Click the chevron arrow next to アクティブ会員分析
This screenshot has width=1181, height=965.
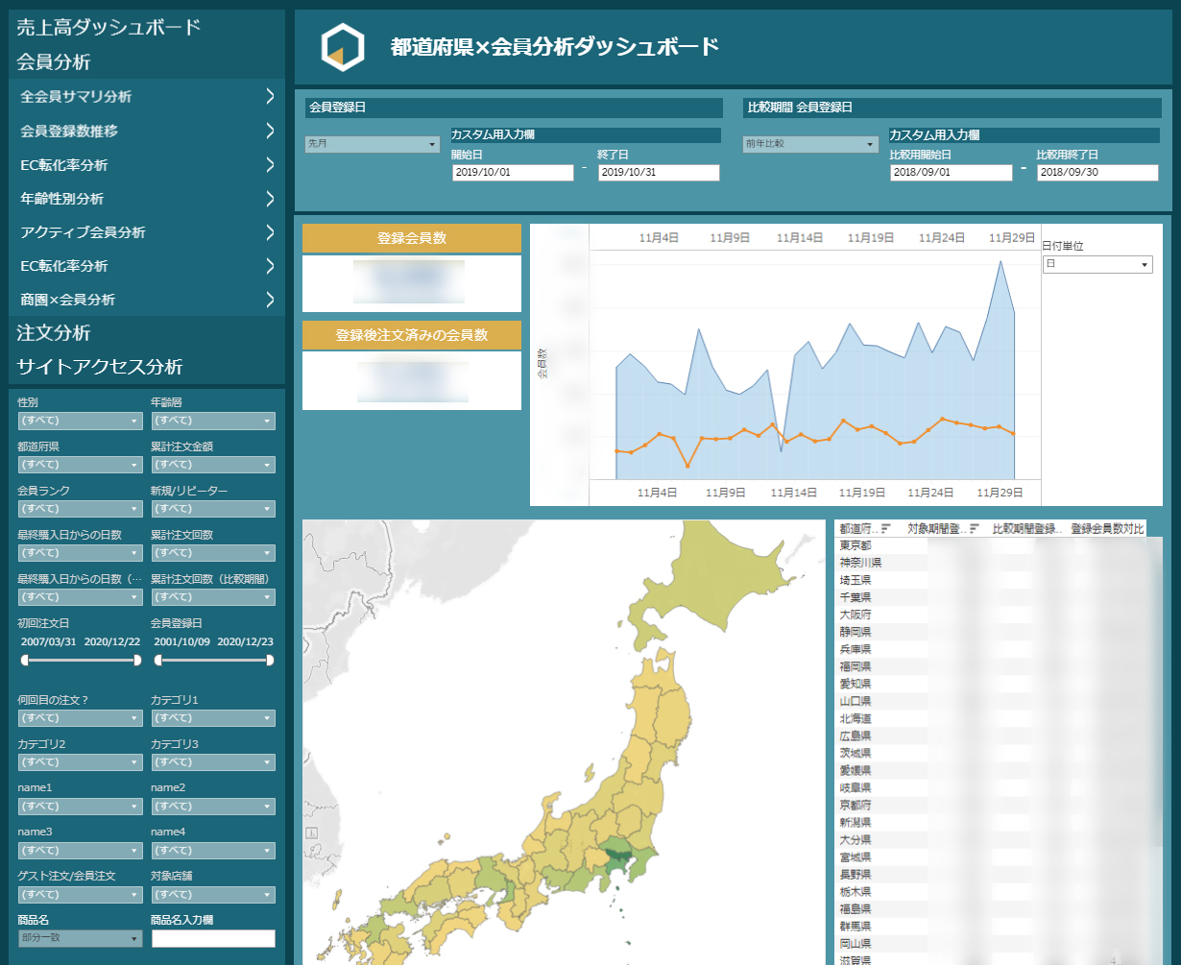[x=270, y=232]
